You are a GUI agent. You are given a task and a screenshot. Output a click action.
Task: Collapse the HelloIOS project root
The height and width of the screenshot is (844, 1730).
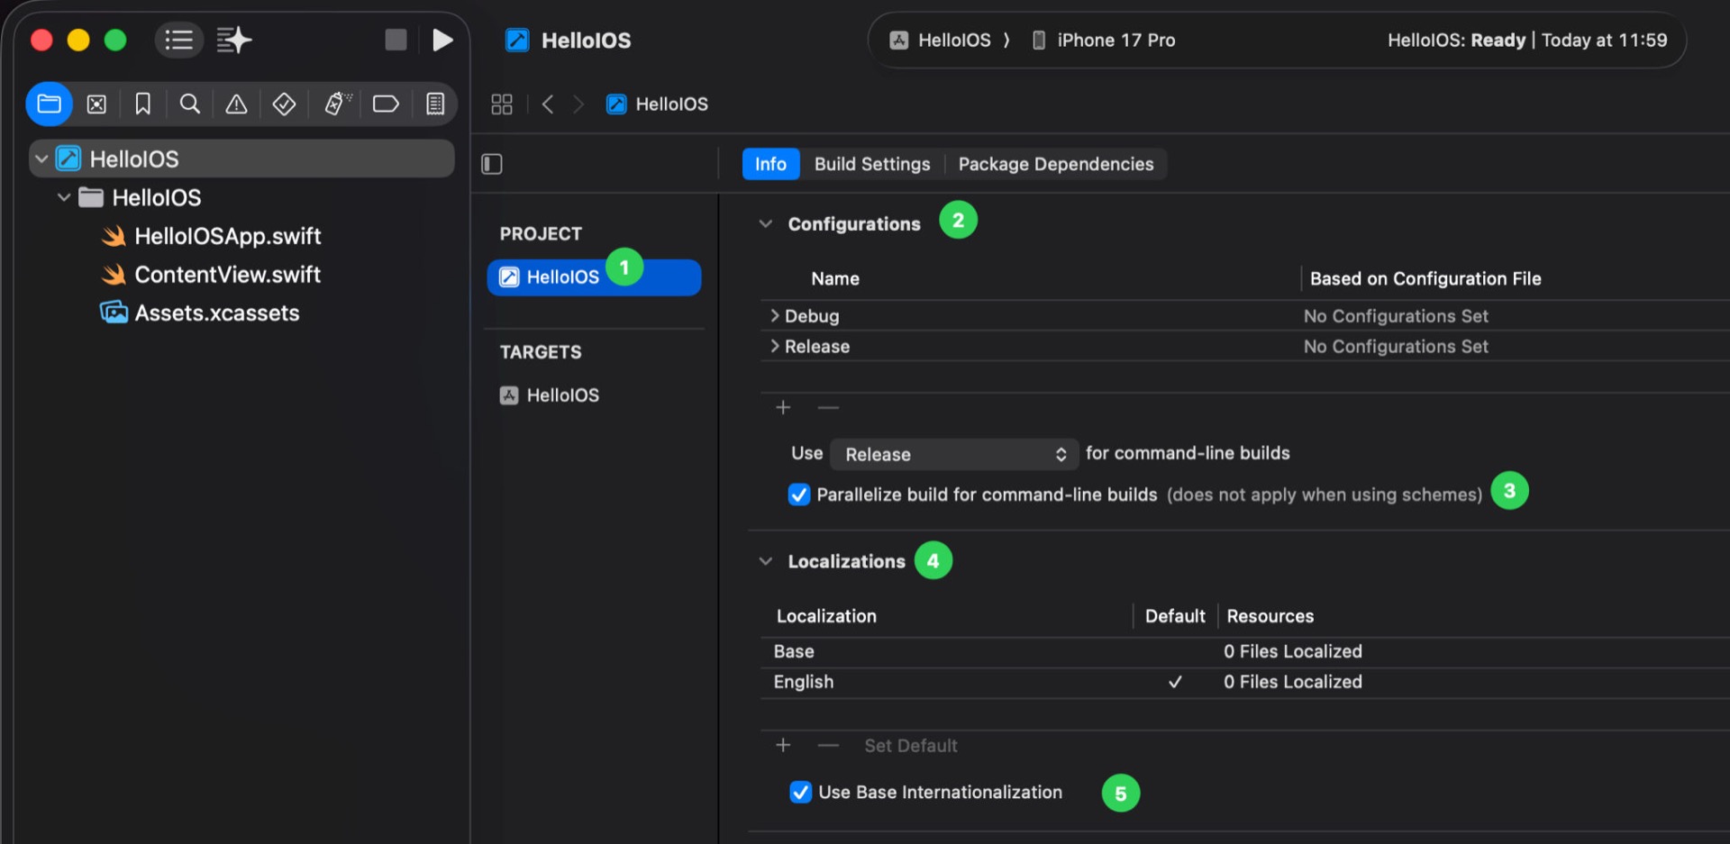[x=41, y=159]
